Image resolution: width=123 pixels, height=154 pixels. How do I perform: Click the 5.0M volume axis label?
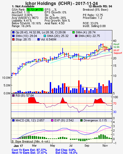pyautogui.click(x=7, y=85)
